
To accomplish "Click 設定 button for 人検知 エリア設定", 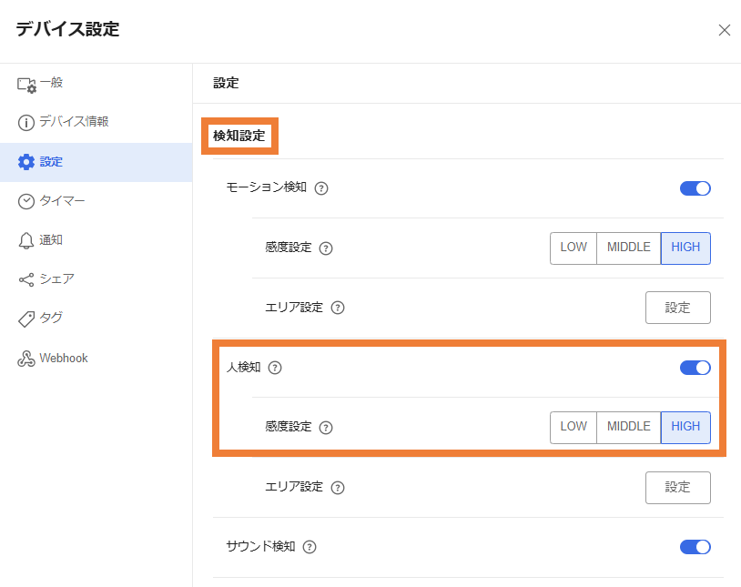I will pyautogui.click(x=677, y=487).
